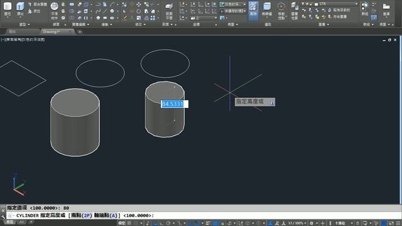Click Make Current (設為目前的) layer button
402x226 pixels.
click(x=339, y=10)
